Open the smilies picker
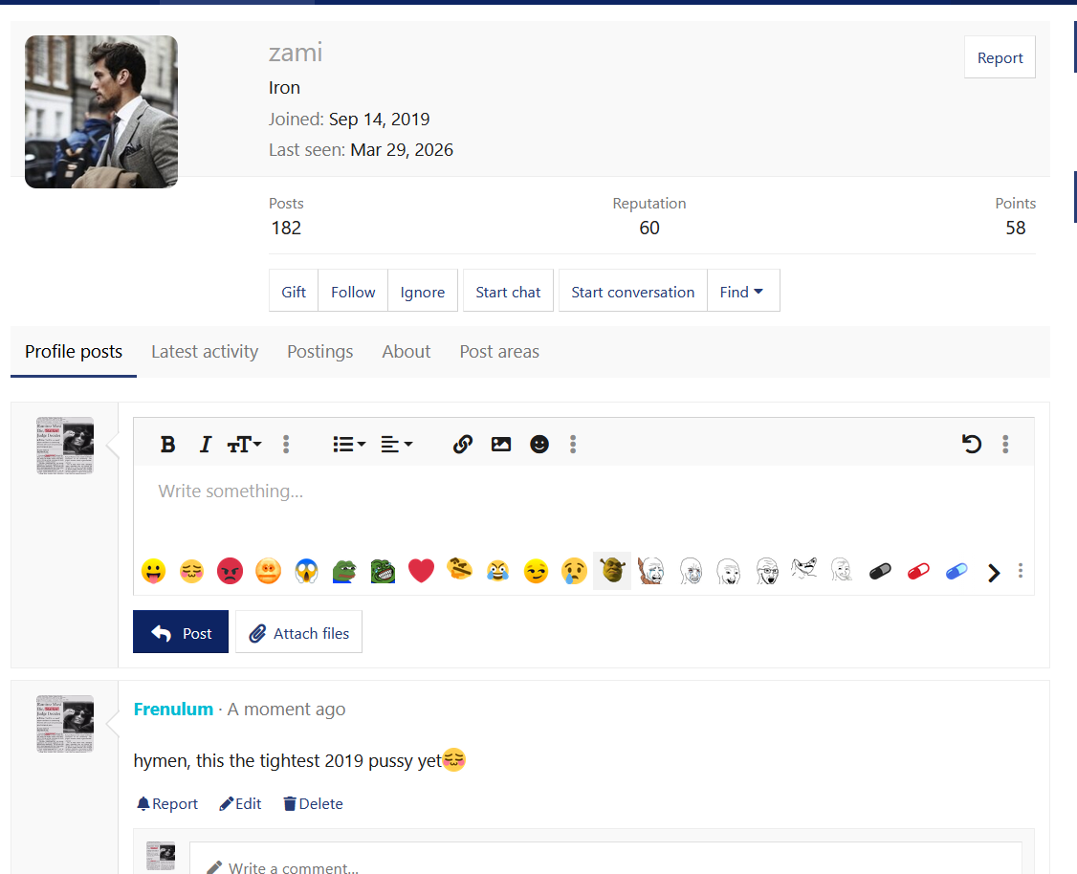Image resolution: width=1077 pixels, height=874 pixels. (x=539, y=444)
